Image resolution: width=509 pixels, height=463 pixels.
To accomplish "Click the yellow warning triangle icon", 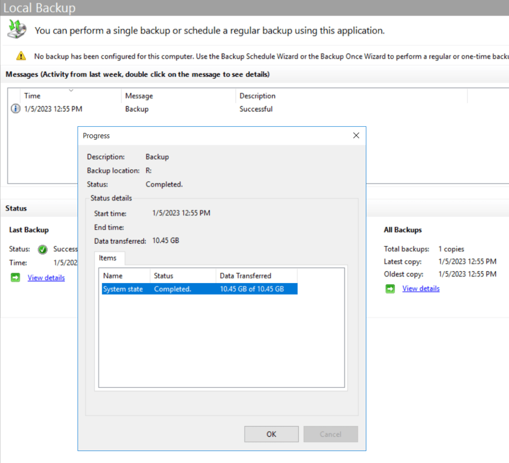I will click(20, 56).
